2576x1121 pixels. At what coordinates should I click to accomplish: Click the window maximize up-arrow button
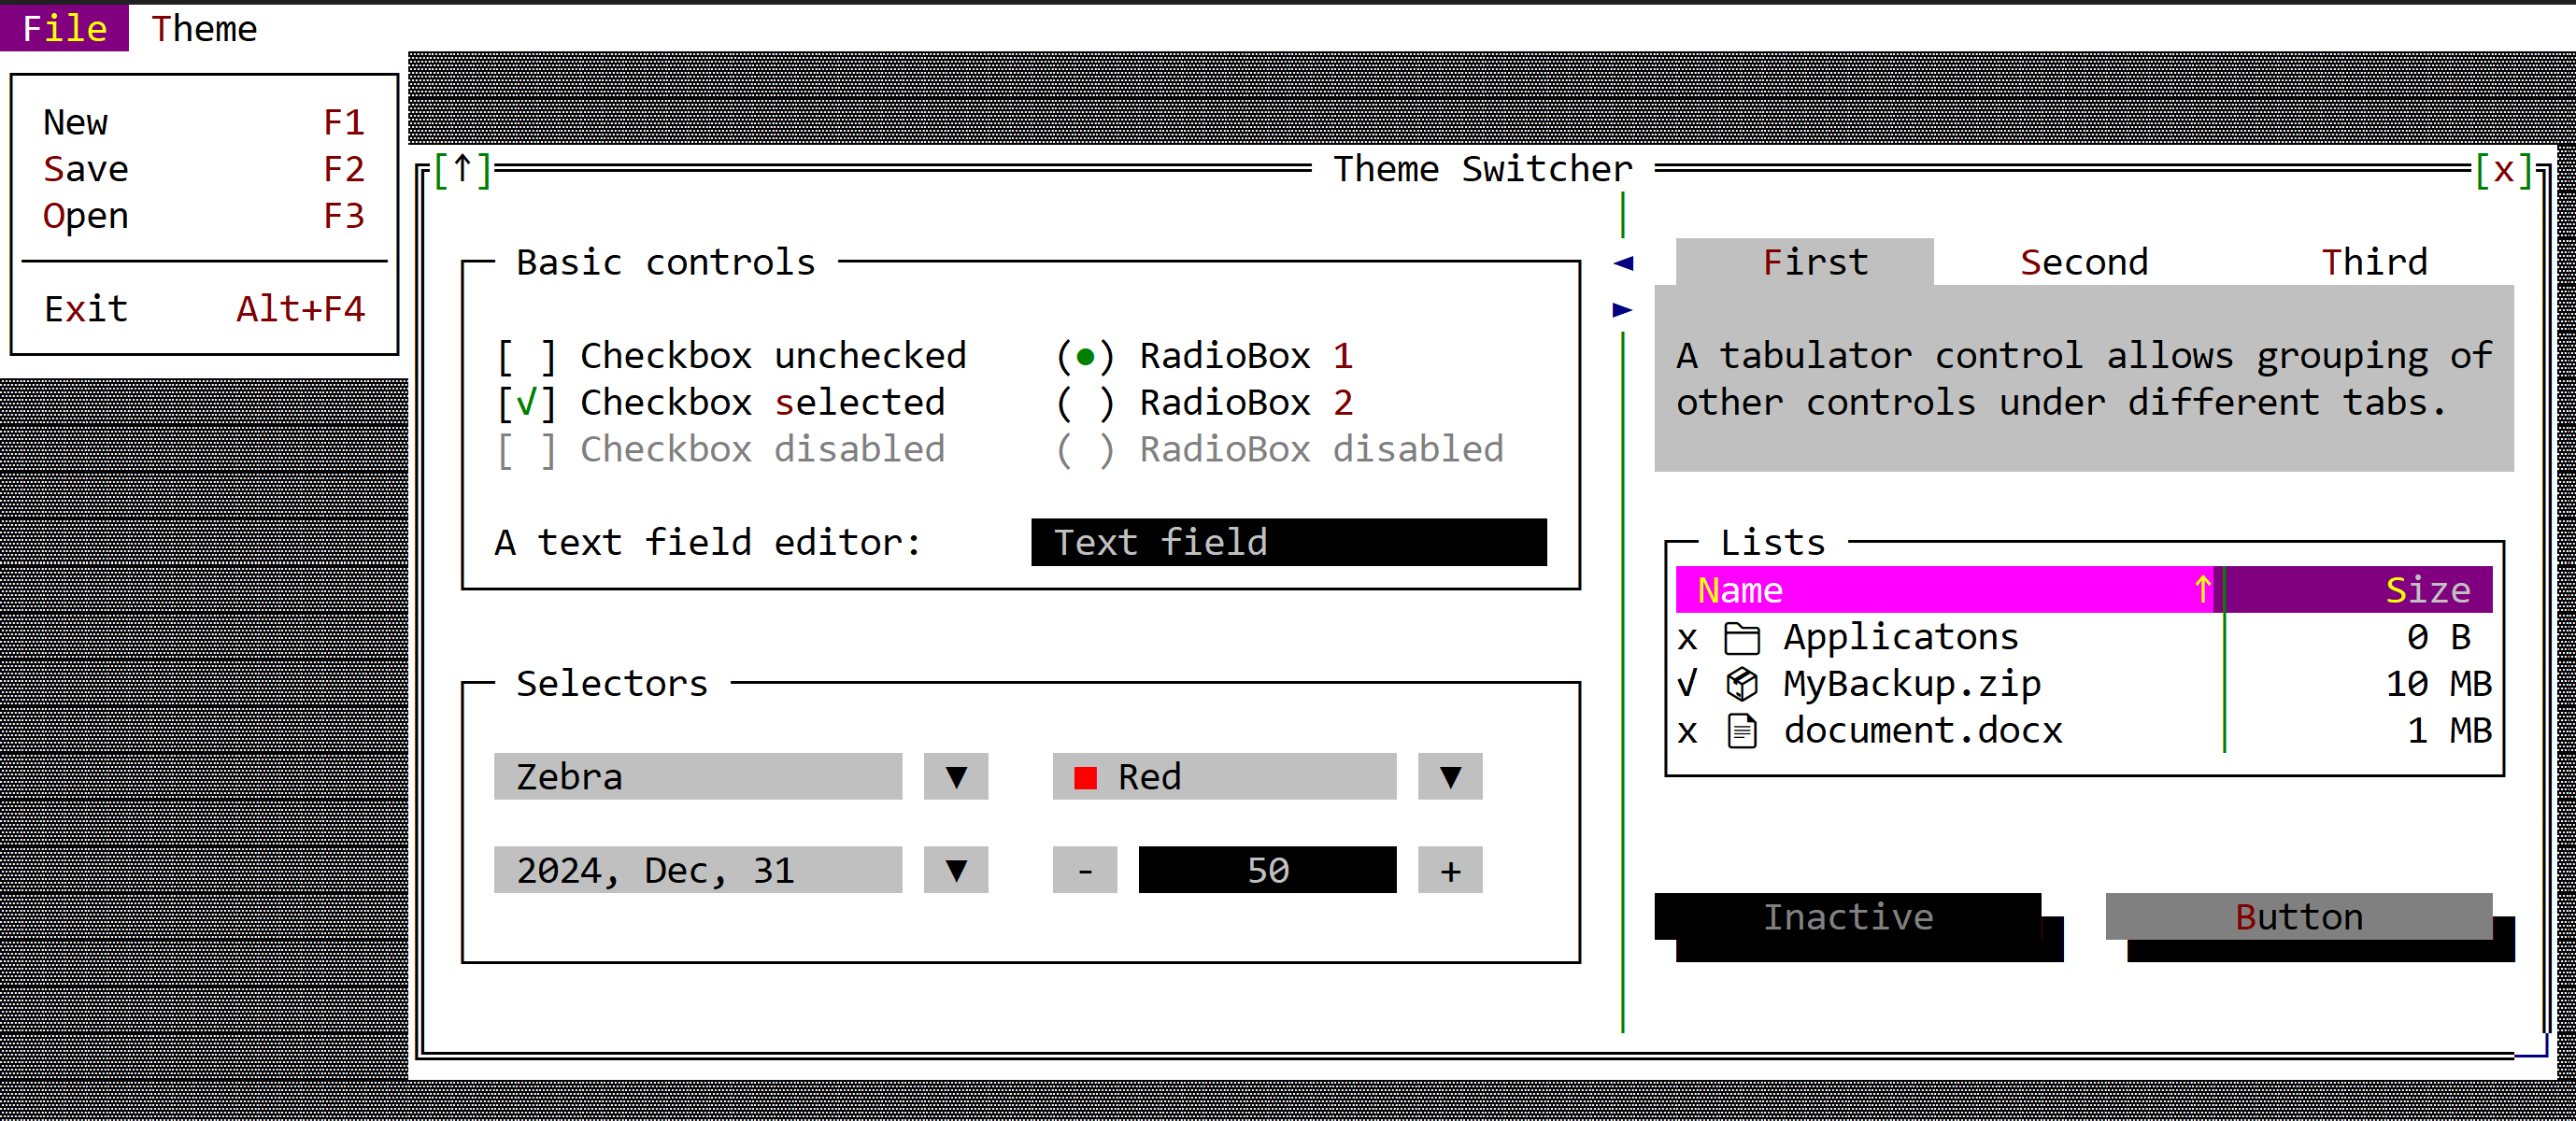pos(462,169)
